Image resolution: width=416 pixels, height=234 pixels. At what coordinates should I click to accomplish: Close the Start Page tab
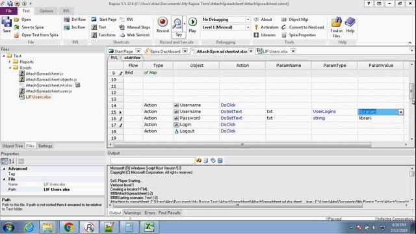click(x=138, y=51)
